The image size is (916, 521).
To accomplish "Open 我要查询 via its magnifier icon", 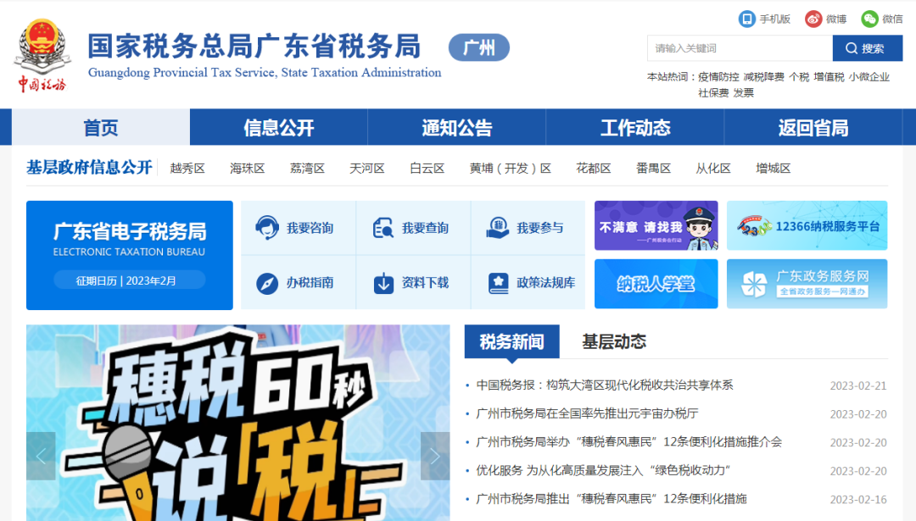I will [383, 226].
